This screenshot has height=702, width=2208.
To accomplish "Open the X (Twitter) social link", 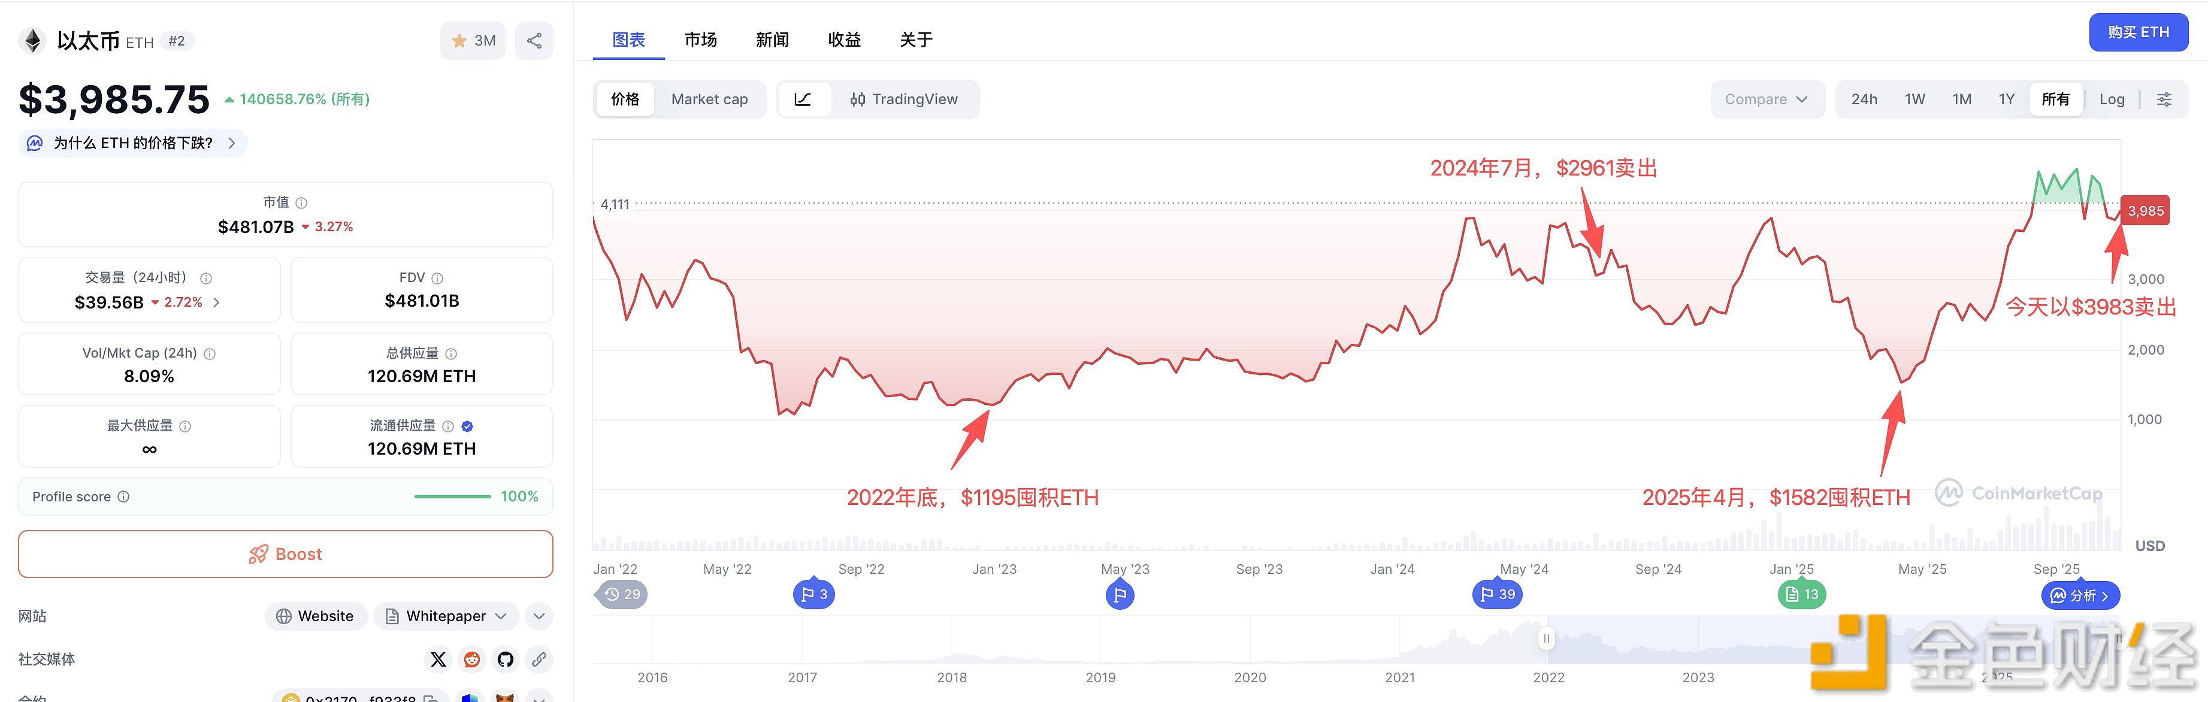I will 438,659.
